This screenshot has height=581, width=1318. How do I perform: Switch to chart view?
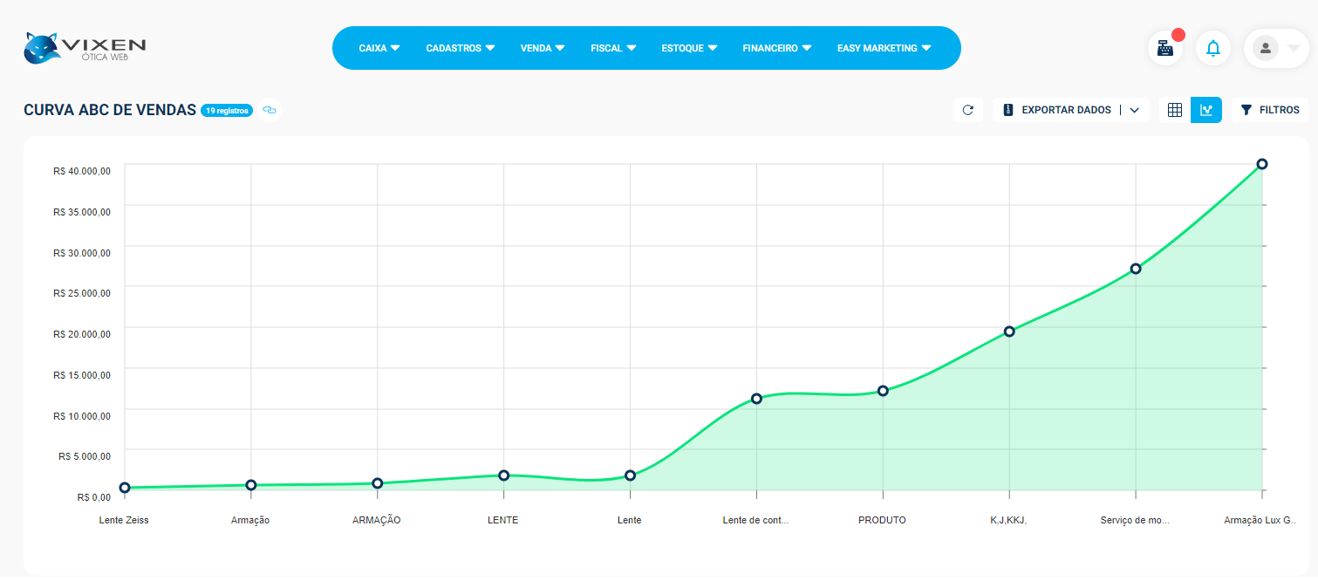[1206, 110]
